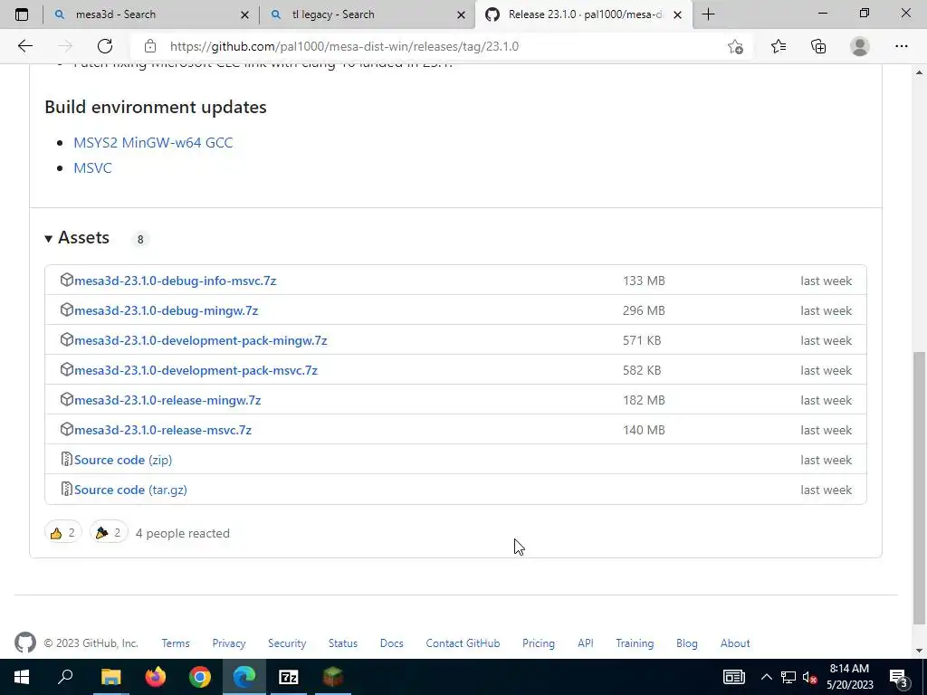The width and height of the screenshot is (927, 695).
Task: Click package icon beside release-mingw.7z
Action: [x=66, y=399]
